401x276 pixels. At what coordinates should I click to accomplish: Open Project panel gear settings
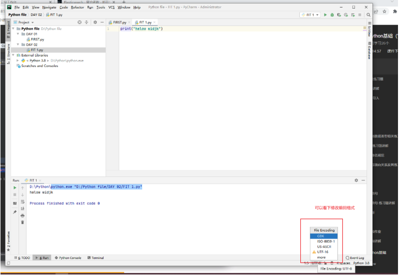95,22
